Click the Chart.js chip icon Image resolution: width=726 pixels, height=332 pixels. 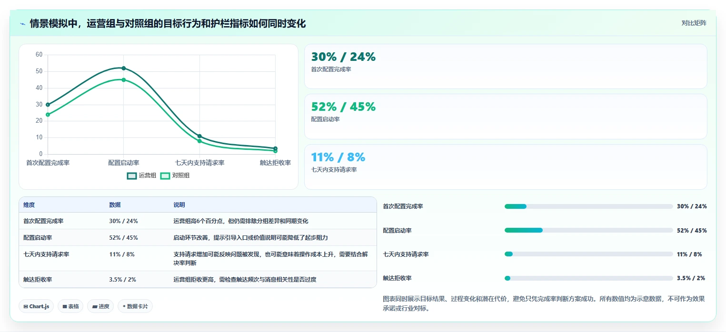(25, 307)
